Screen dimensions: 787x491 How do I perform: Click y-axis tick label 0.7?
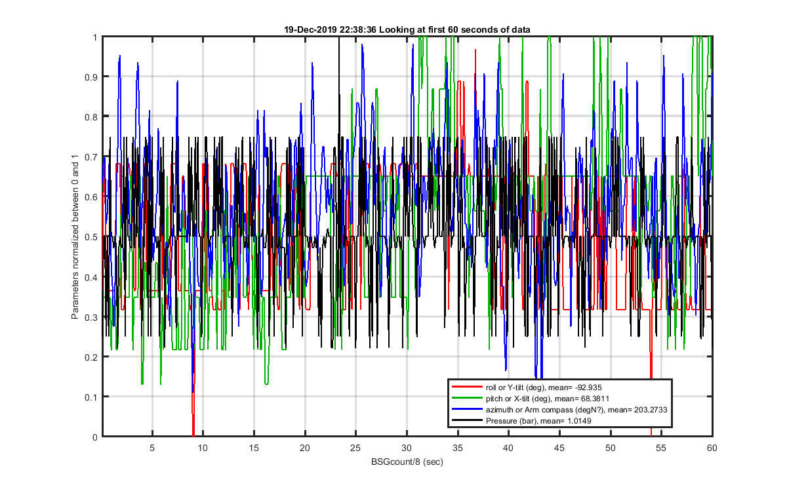pos(91,157)
